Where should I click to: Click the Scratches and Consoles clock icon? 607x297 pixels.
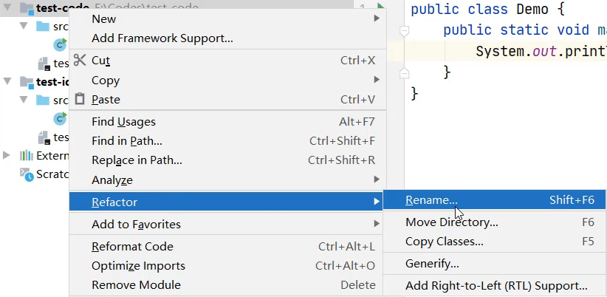coord(26,174)
